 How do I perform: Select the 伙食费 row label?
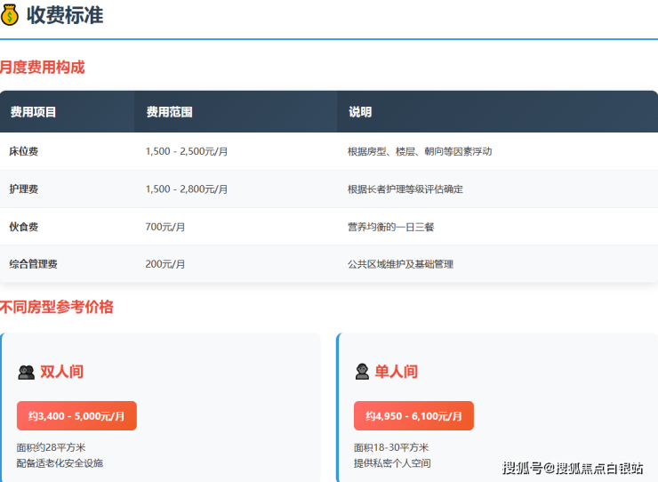[24, 227]
